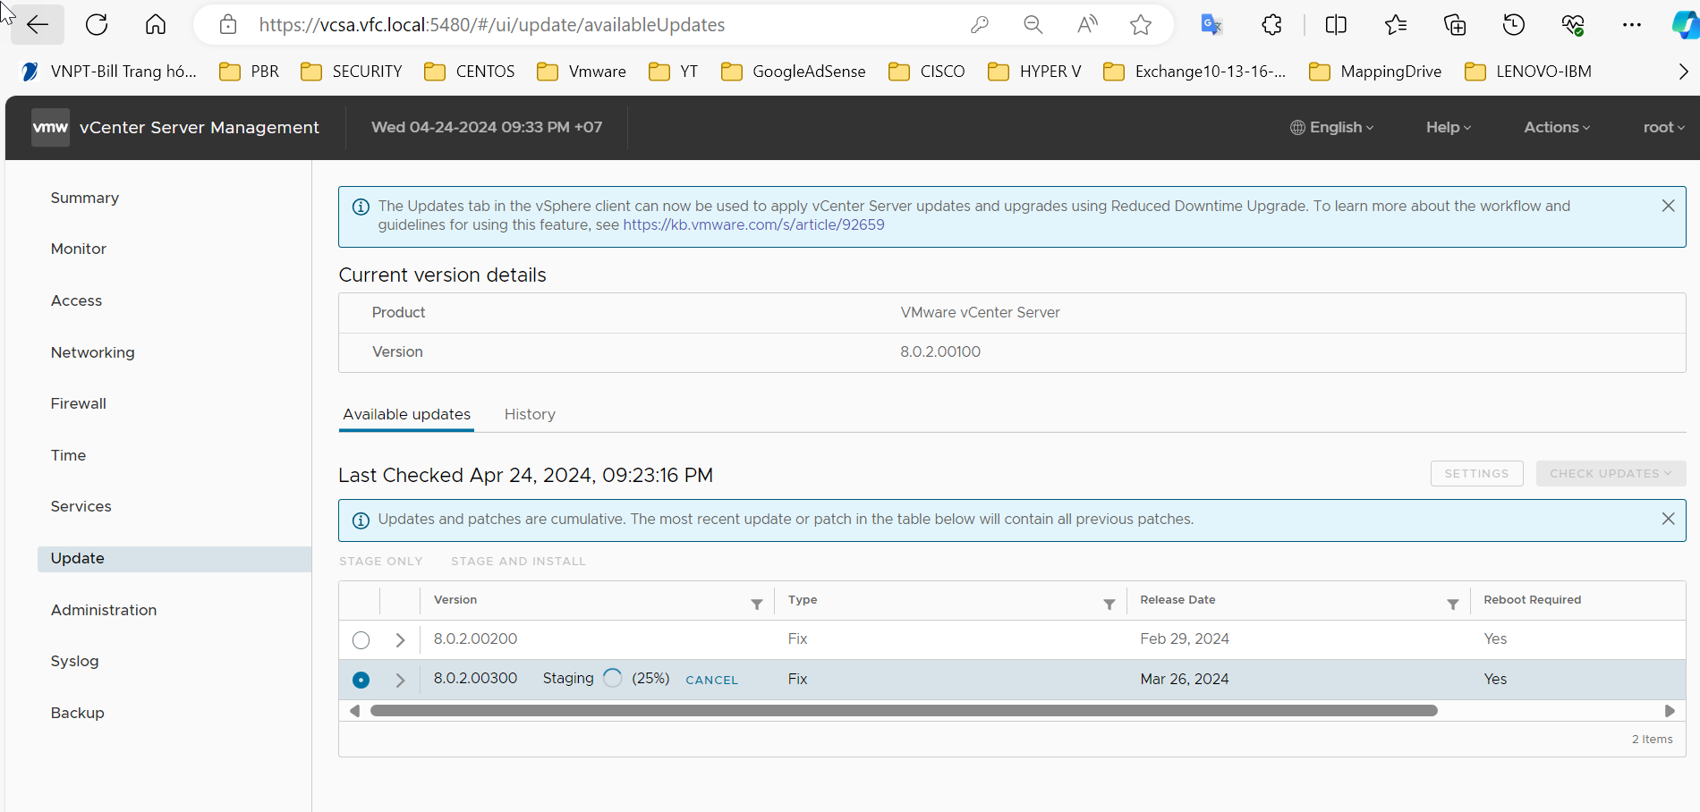This screenshot has width=1700, height=812.
Task: Switch to the History tab
Action: point(530,414)
